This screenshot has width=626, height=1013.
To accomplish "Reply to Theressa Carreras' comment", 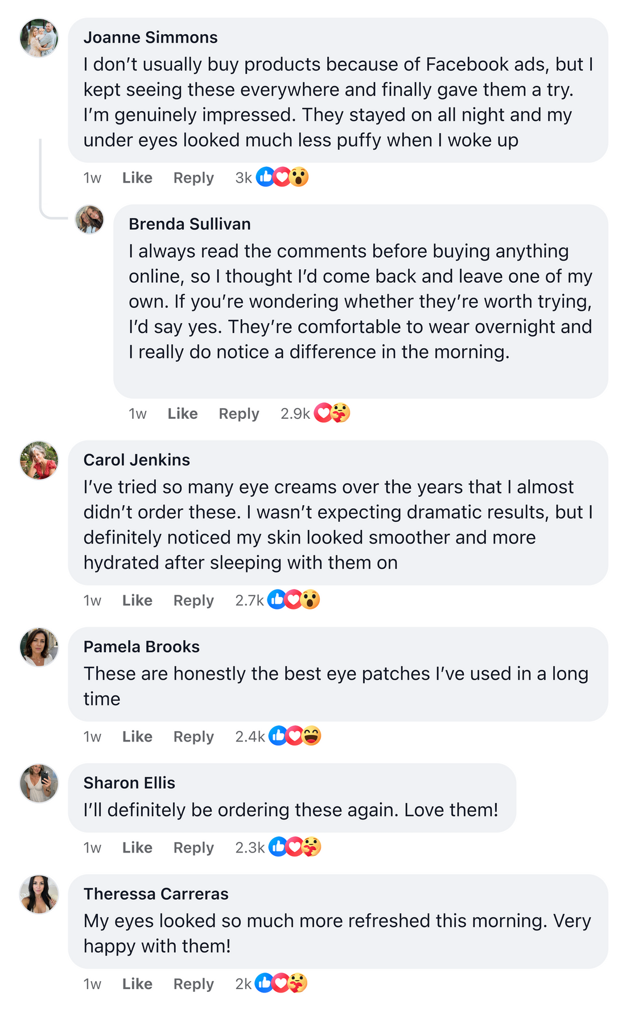I will [x=193, y=984].
